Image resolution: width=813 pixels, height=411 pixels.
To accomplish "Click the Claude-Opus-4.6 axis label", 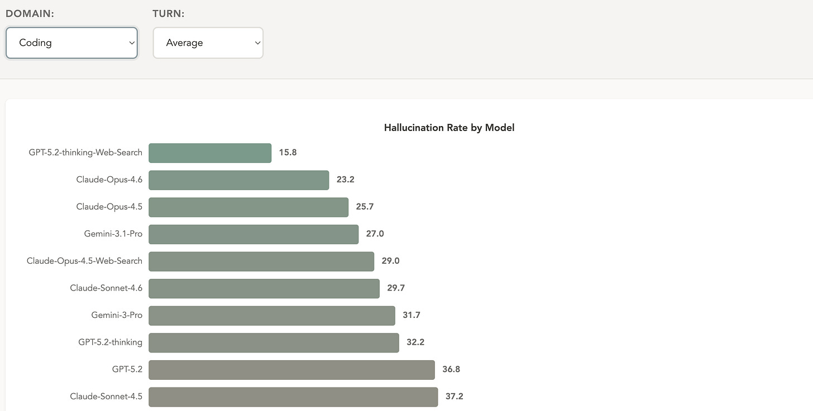I will pyautogui.click(x=109, y=180).
